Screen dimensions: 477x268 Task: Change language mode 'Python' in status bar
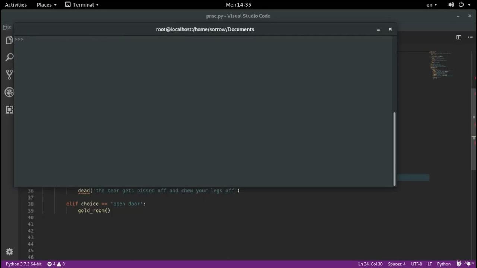444,264
